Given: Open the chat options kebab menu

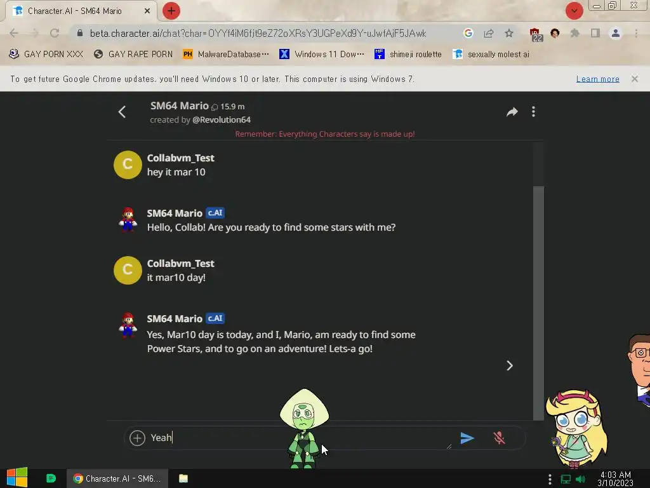Looking at the screenshot, I should (533, 112).
